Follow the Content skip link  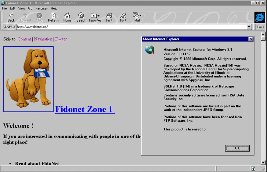coord(24,39)
